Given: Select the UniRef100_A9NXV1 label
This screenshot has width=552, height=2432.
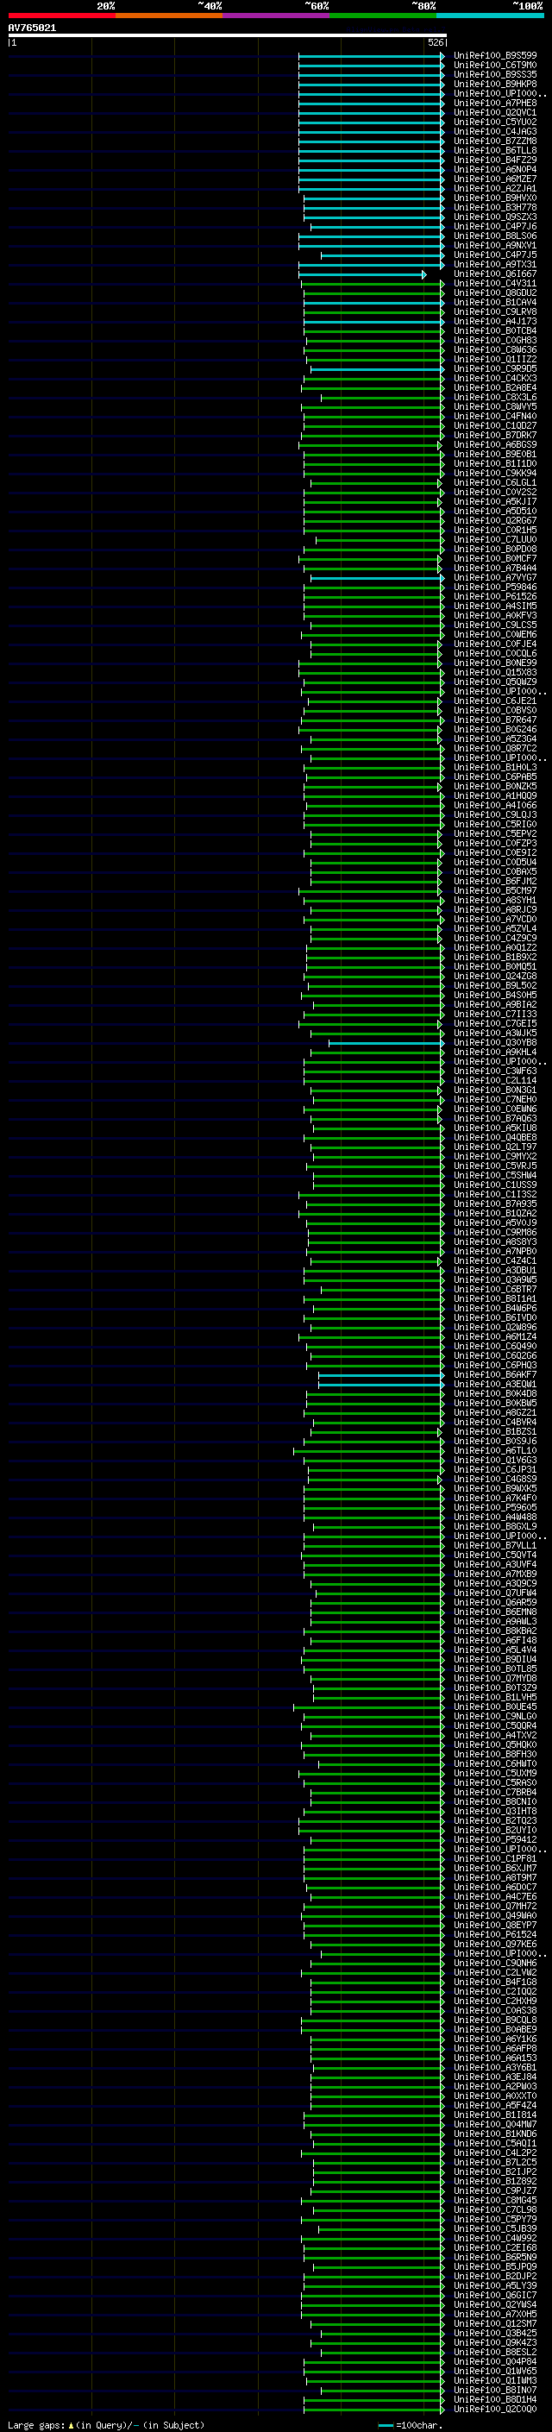Looking at the screenshot, I should 494,246.
